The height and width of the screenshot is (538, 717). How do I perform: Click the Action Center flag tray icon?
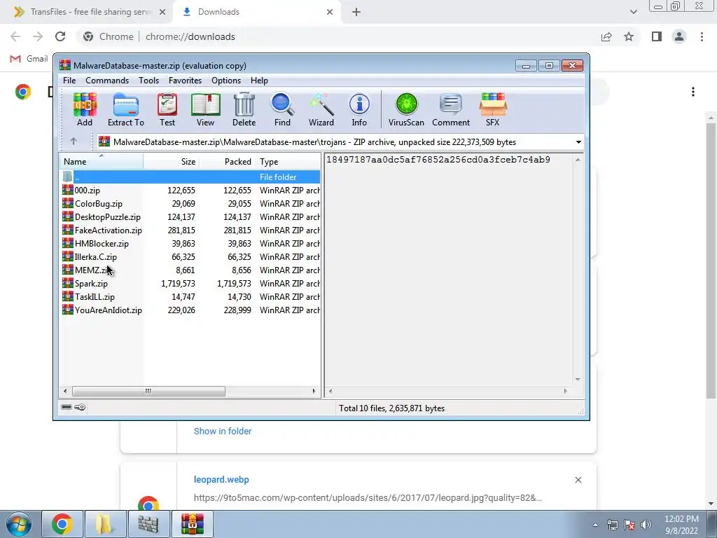pos(629,525)
